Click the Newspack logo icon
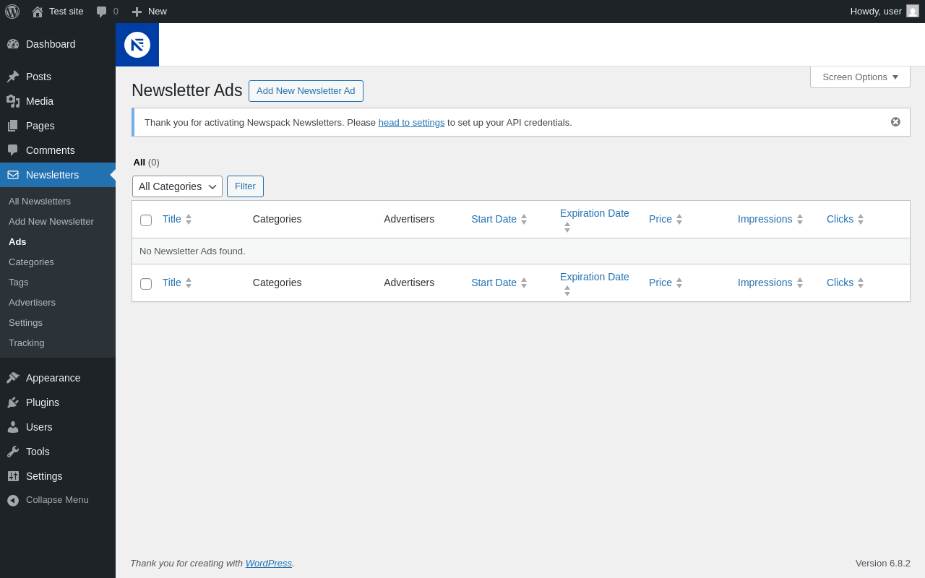The height and width of the screenshot is (578, 925). click(x=137, y=45)
